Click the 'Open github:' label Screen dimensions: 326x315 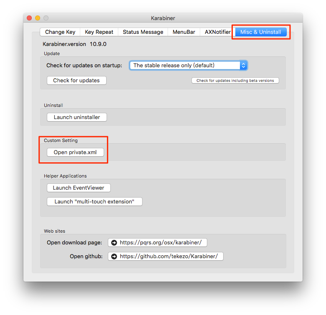coord(86,257)
